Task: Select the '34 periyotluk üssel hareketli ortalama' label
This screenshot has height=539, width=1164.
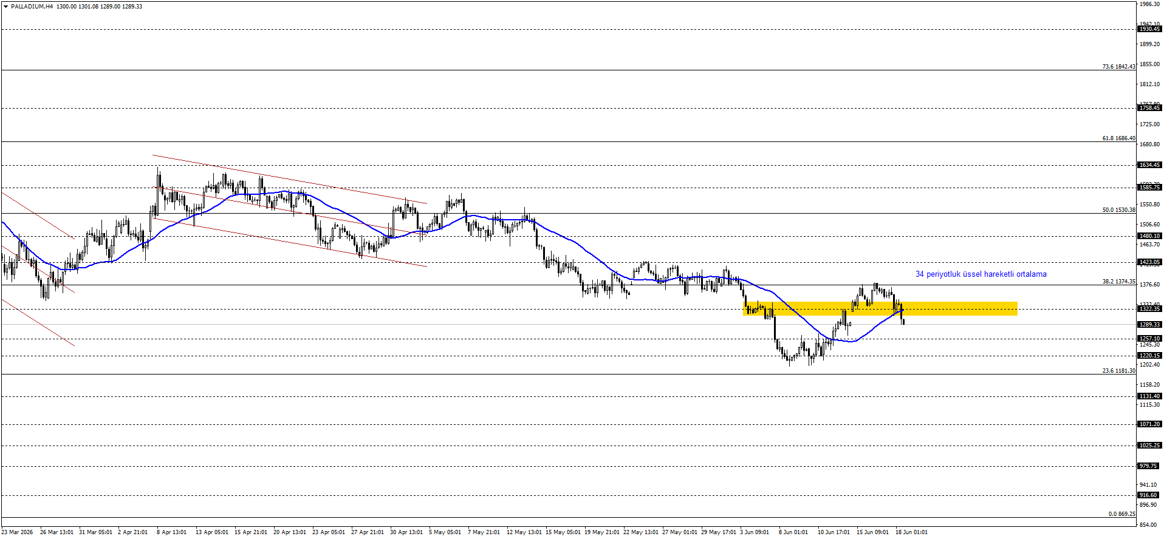Action: coord(981,274)
